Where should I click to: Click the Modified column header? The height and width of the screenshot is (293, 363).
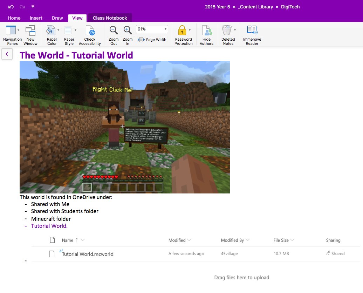[177, 240]
